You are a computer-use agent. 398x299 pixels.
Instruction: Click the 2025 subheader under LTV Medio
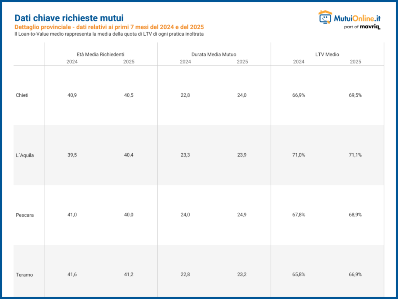click(355, 62)
